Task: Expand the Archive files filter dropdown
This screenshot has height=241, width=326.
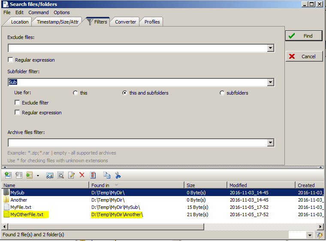Action: click(270, 143)
